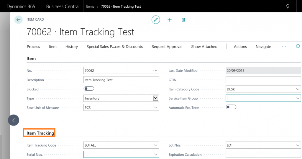Click the trash can delete icon

click(183, 20)
